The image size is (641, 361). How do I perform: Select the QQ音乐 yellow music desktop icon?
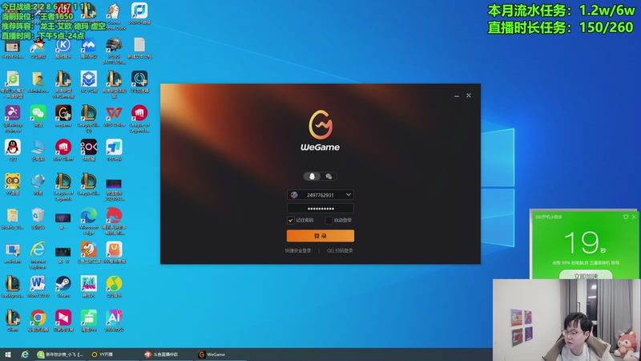tap(114, 286)
